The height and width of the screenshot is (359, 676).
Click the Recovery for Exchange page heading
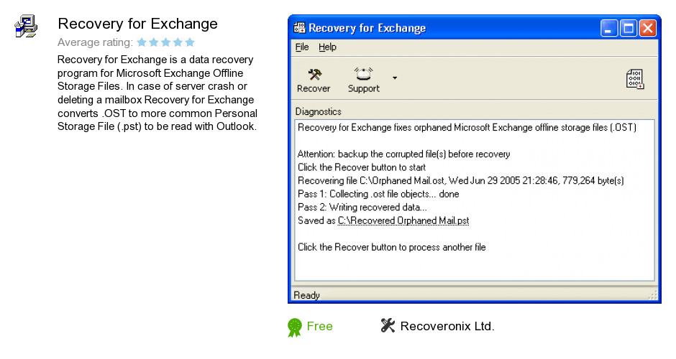pyautogui.click(x=137, y=24)
